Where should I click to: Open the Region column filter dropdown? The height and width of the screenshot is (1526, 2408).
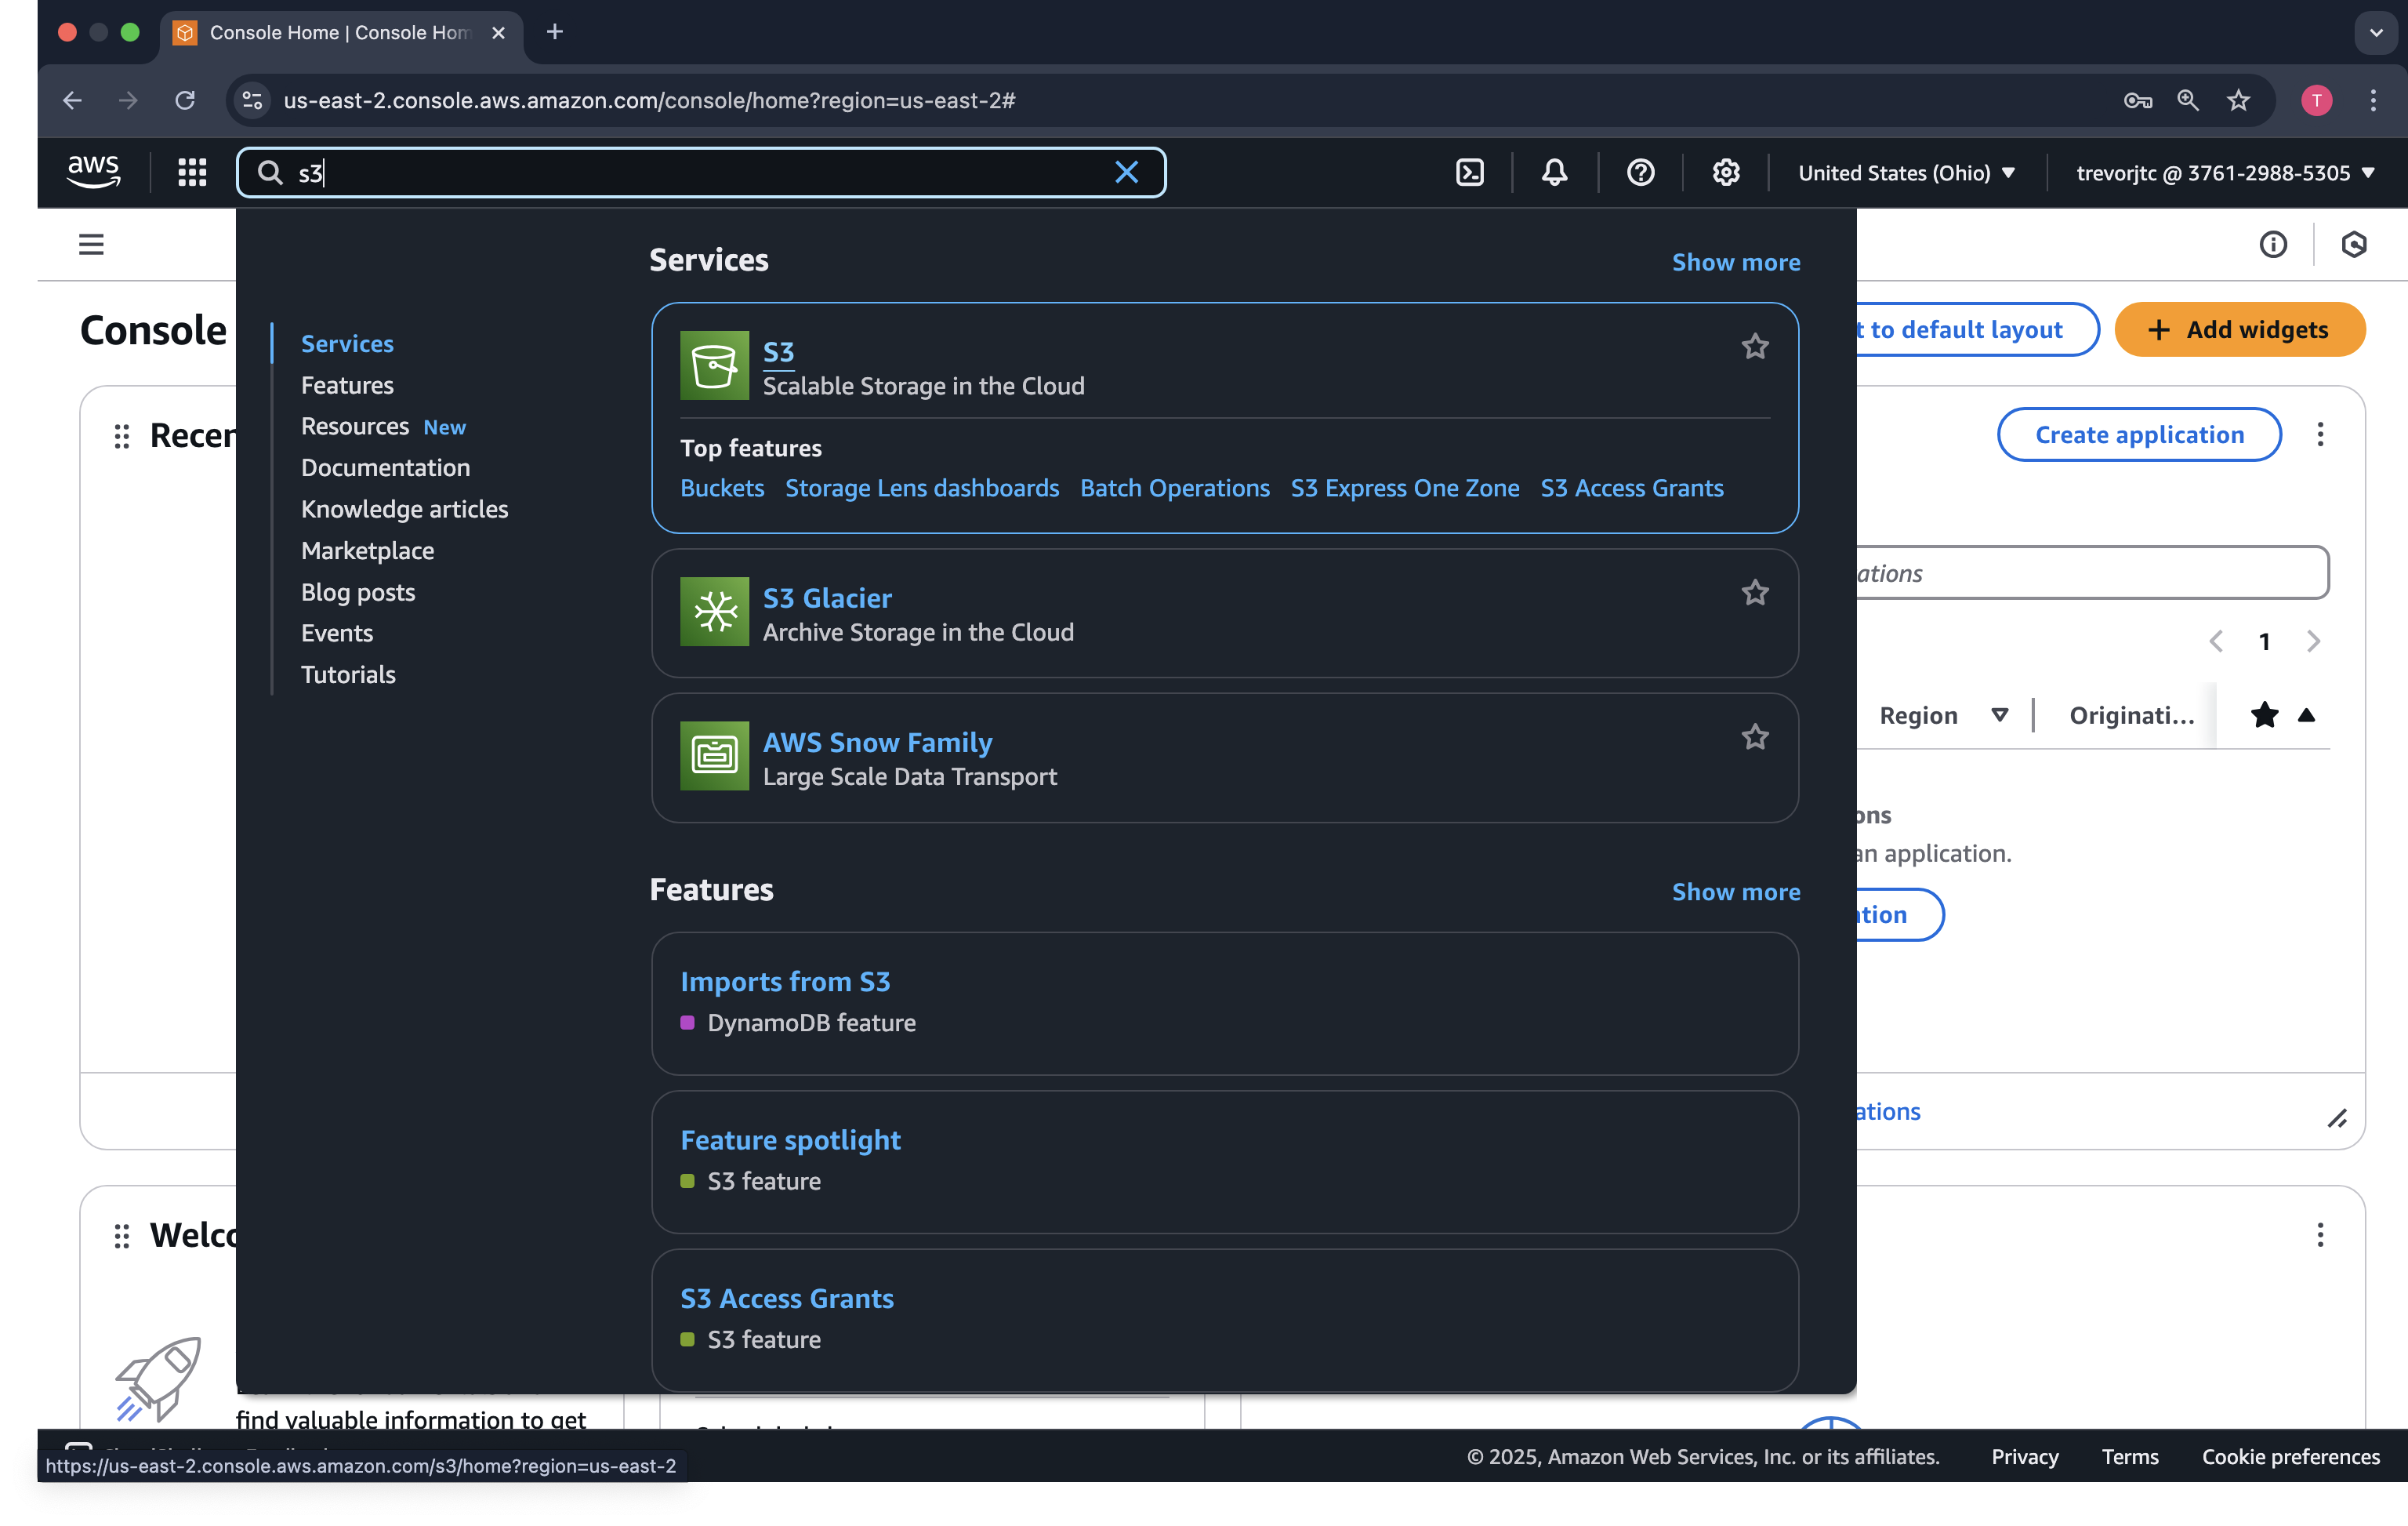pyautogui.click(x=2001, y=714)
